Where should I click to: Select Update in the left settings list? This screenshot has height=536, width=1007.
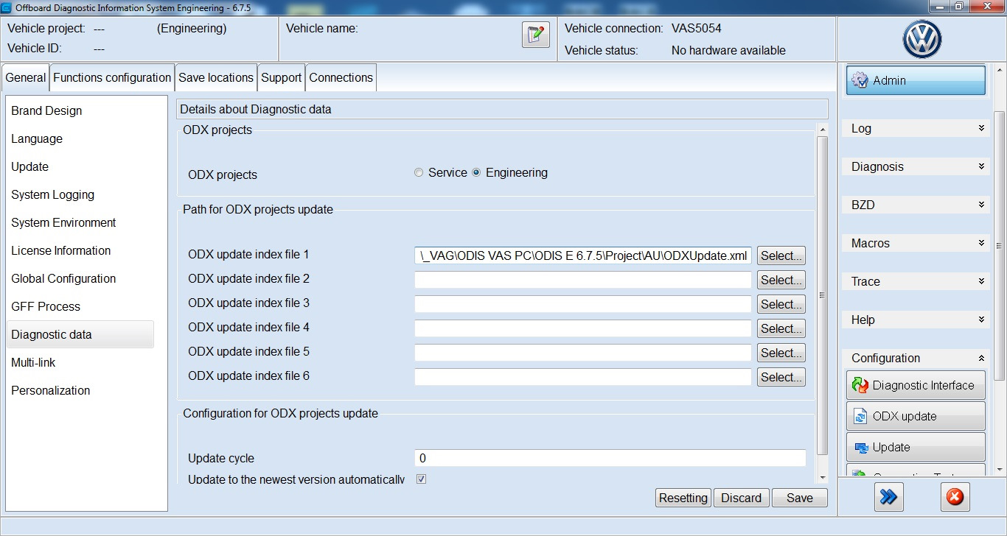(80, 166)
